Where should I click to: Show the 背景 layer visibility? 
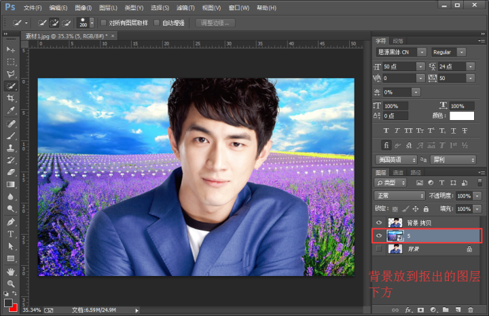pyautogui.click(x=379, y=250)
